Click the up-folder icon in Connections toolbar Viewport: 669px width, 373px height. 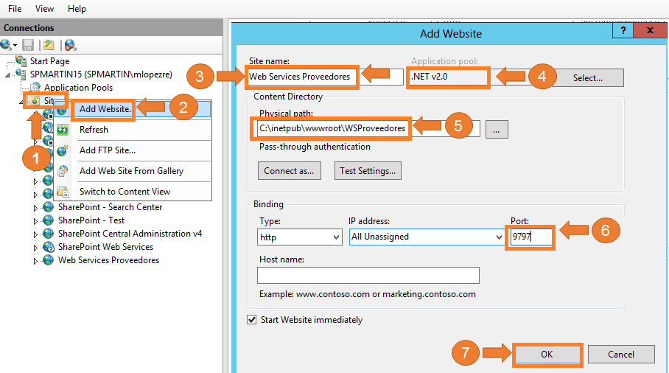49,45
